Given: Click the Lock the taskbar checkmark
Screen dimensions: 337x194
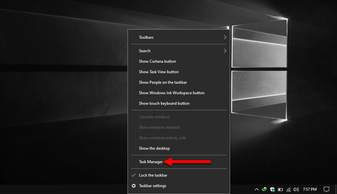Looking at the screenshot, I should coord(133,175).
